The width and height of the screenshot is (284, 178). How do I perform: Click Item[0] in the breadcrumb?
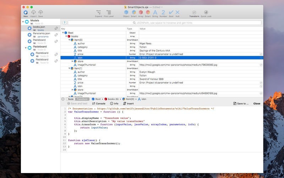pos(128,99)
